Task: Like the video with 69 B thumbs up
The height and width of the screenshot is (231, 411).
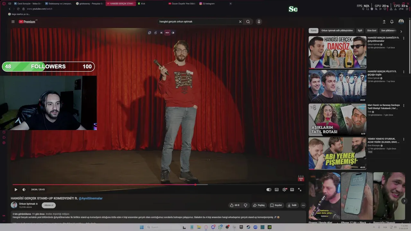Action: point(234,205)
